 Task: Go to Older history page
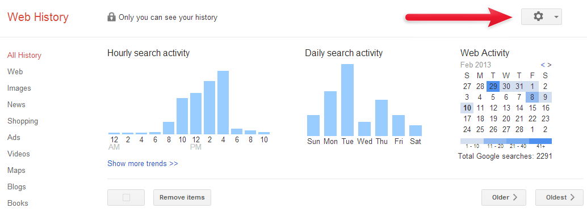coord(504,197)
